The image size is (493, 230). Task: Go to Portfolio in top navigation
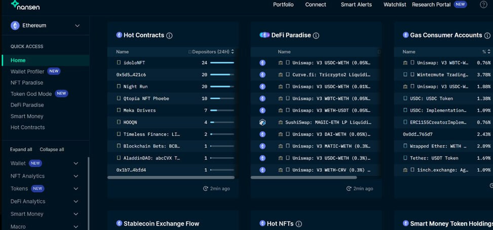(x=283, y=5)
